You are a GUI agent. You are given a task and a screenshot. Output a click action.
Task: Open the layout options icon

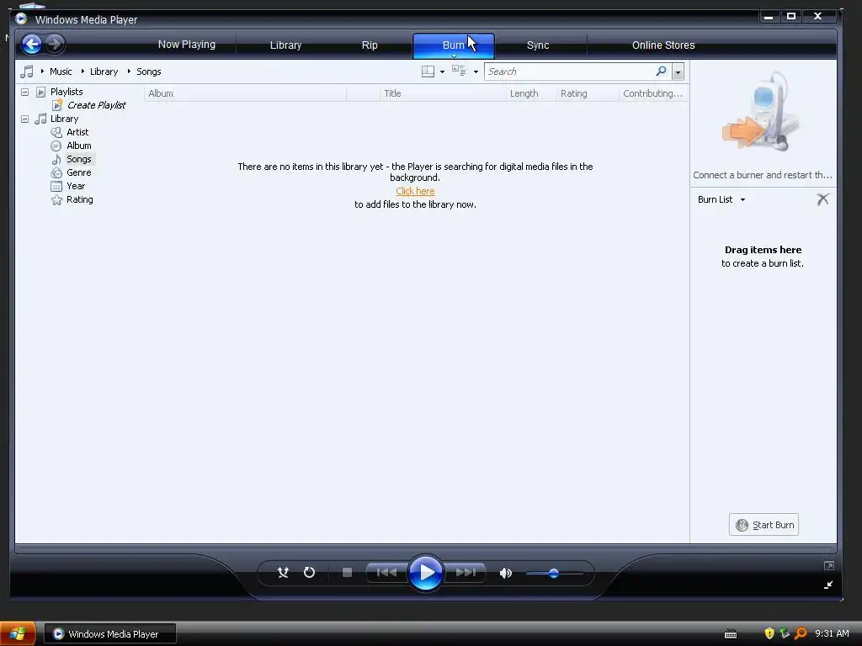point(428,71)
